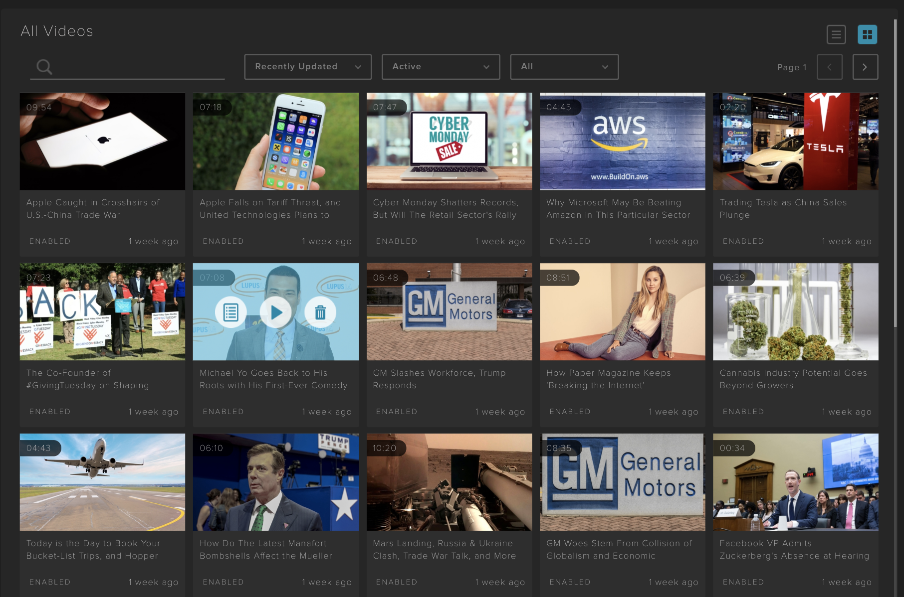This screenshot has height=597, width=904.
Task: Click the 'Page 1' indicator
Action: [792, 67]
